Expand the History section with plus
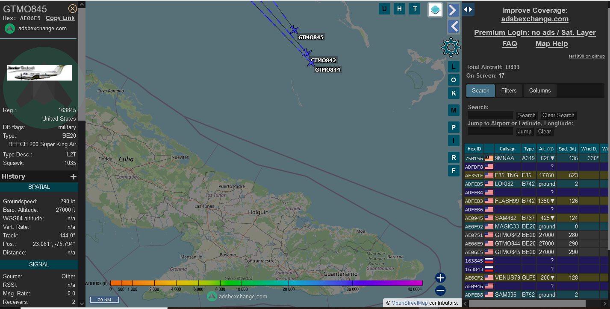This screenshot has width=610, height=309. click(73, 176)
